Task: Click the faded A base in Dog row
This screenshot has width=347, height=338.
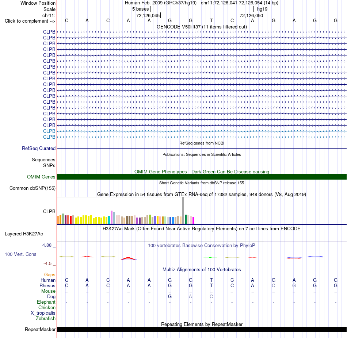Action: (x=191, y=296)
